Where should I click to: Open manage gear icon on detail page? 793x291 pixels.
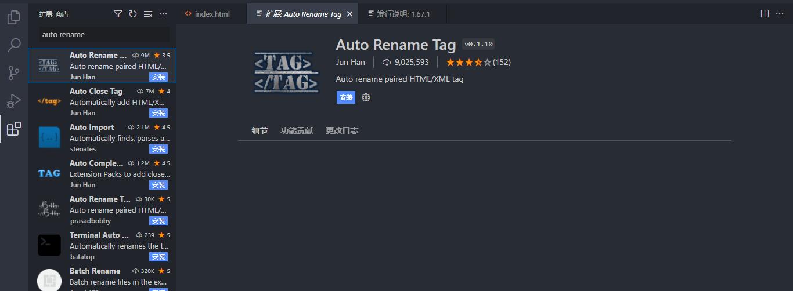(366, 97)
